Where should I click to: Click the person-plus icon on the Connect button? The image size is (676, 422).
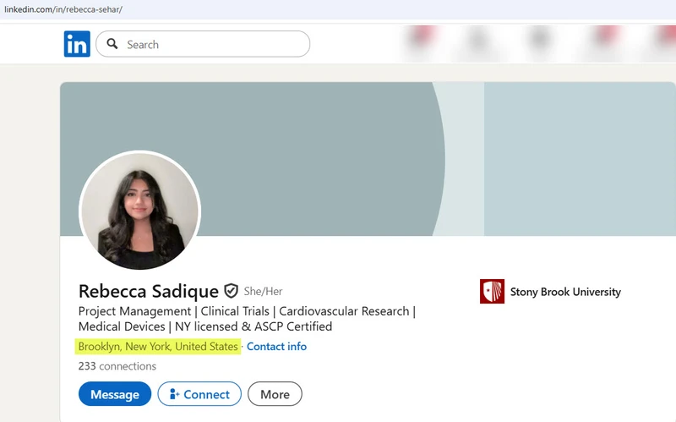coord(174,394)
